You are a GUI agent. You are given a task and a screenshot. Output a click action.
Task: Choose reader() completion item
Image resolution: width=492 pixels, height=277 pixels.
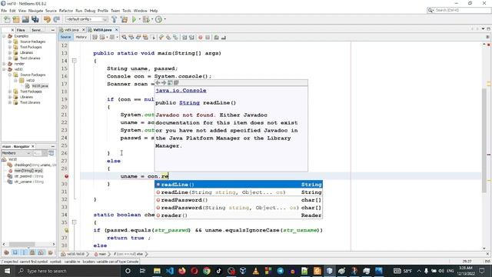pos(238,215)
